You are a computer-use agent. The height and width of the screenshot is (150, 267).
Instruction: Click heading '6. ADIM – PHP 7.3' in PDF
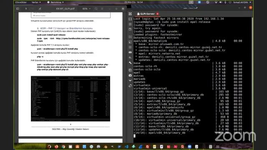[65, 28]
